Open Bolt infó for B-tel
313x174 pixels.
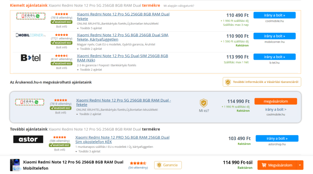pos(61,68)
